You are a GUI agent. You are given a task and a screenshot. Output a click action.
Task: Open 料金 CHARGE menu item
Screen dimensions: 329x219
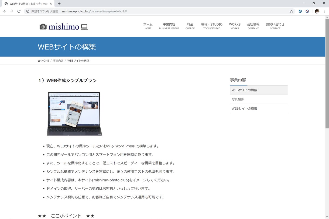coord(190,26)
